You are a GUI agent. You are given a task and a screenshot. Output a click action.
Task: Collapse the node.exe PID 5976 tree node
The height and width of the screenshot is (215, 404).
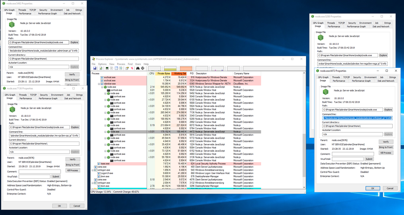click(102, 87)
